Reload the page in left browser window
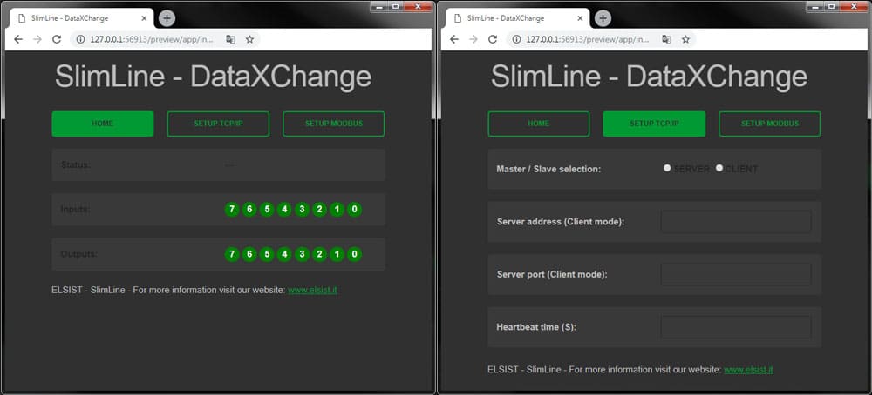The width and height of the screenshot is (872, 395). pos(56,39)
